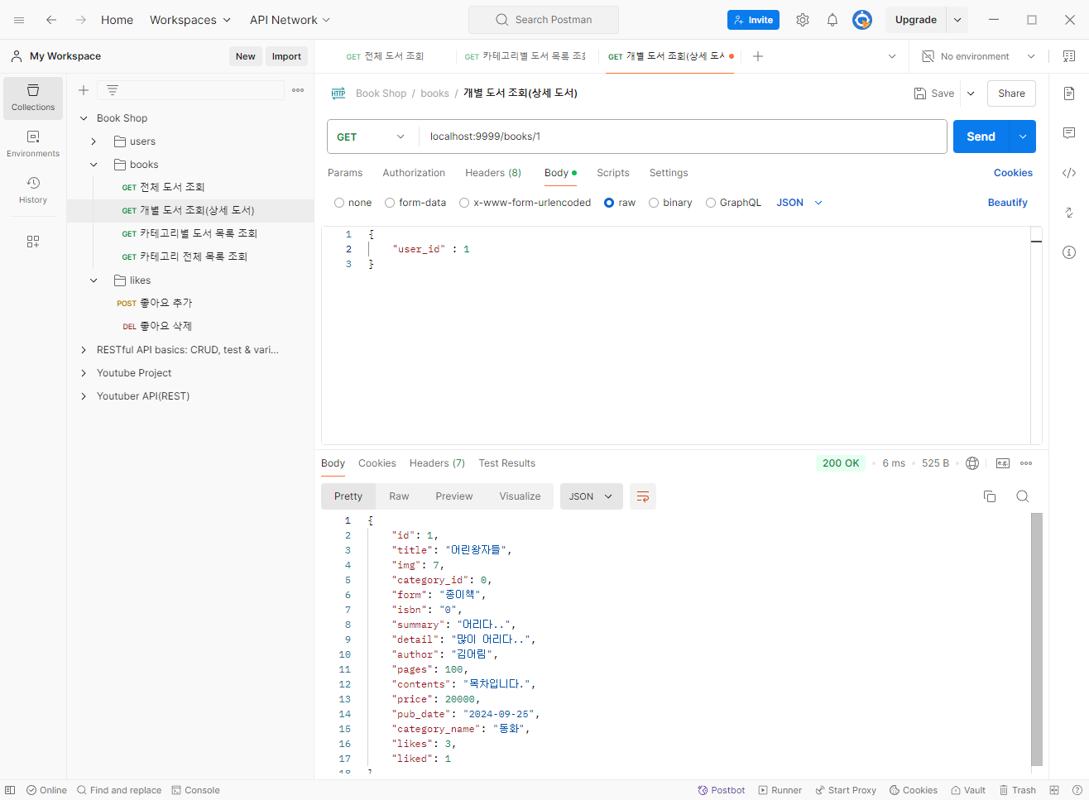Click the Search Postman box
This screenshot has width=1089, height=800.
544,20
